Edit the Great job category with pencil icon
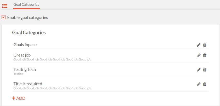The height and width of the screenshot is (106, 220). [x=199, y=55]
